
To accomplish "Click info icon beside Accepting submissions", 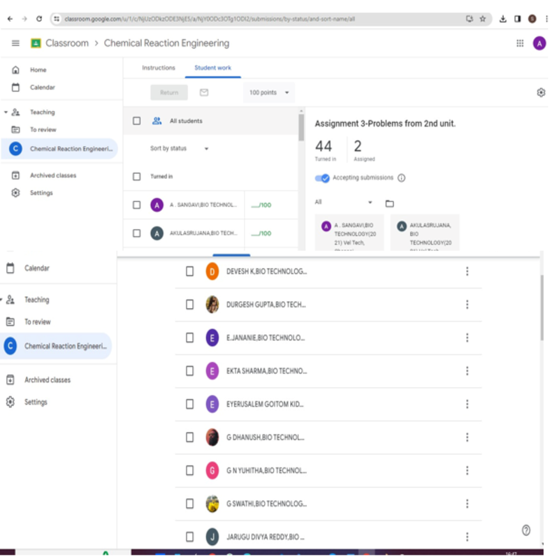I will tap(401, 178).
